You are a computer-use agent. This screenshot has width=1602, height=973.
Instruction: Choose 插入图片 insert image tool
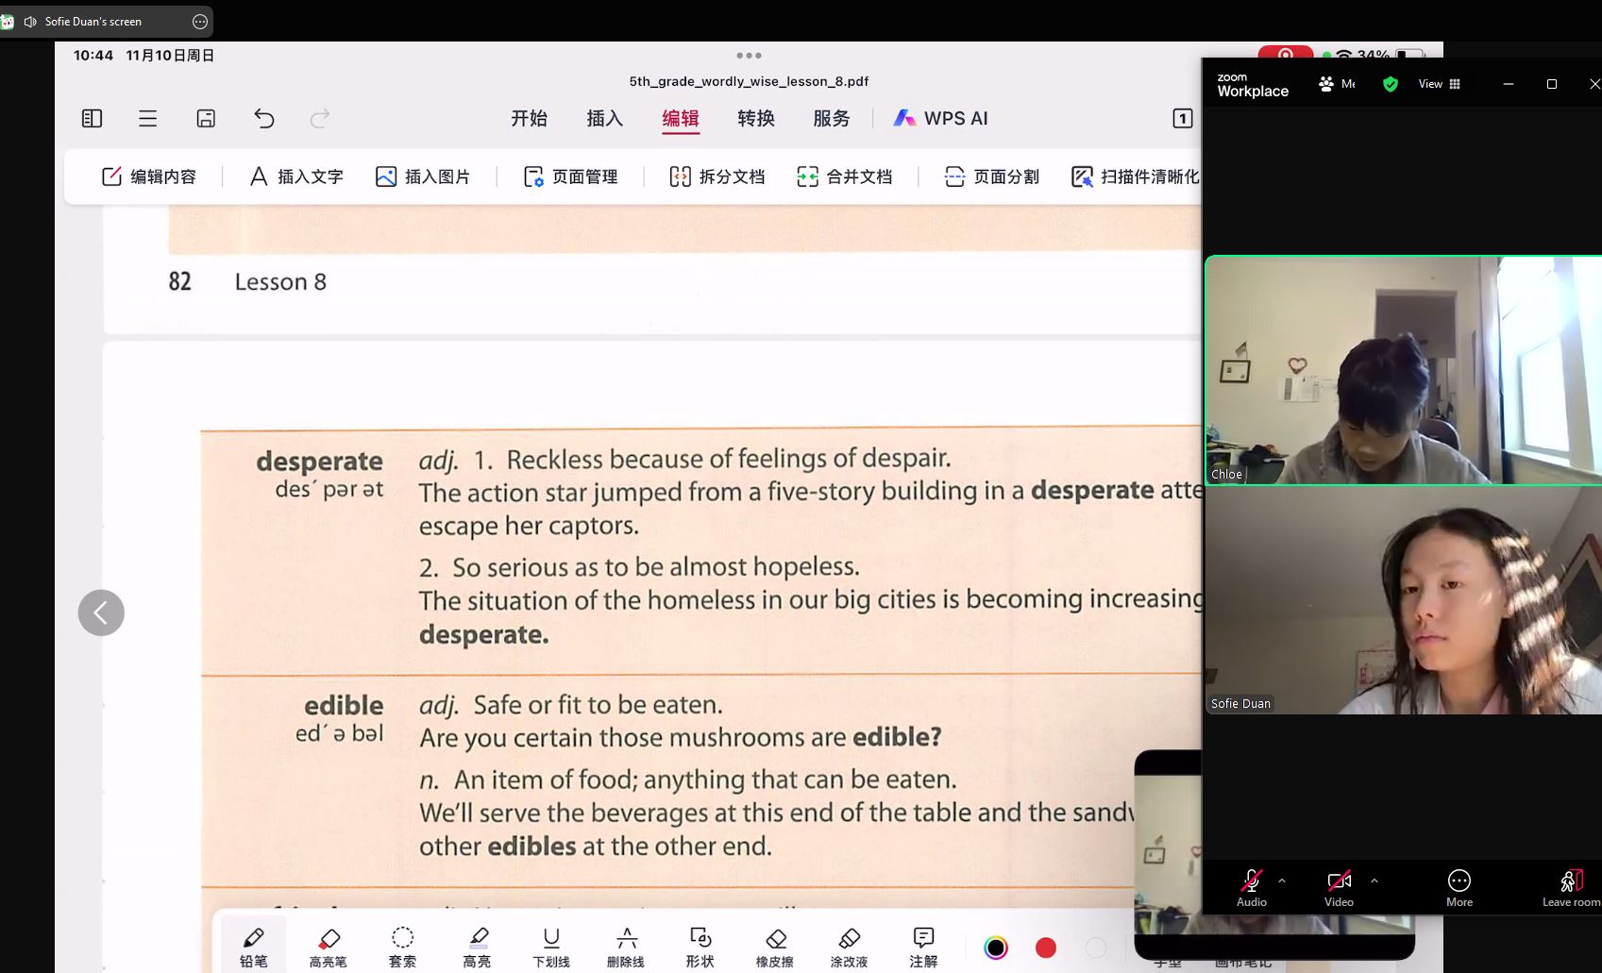pos(423,176)
